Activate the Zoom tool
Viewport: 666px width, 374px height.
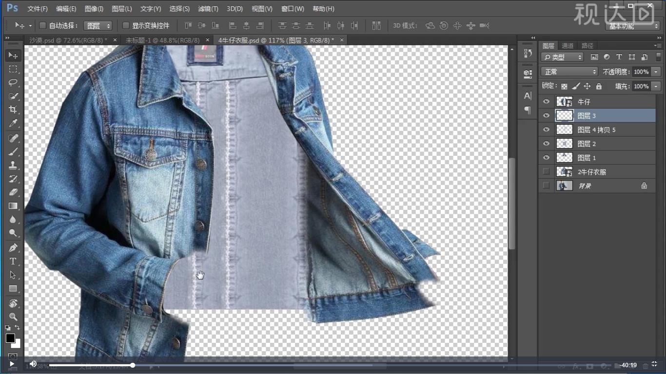[x=13, y=317]
